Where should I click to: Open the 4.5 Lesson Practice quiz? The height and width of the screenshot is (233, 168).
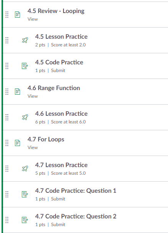pyautogui.click(x=61, y=36)
